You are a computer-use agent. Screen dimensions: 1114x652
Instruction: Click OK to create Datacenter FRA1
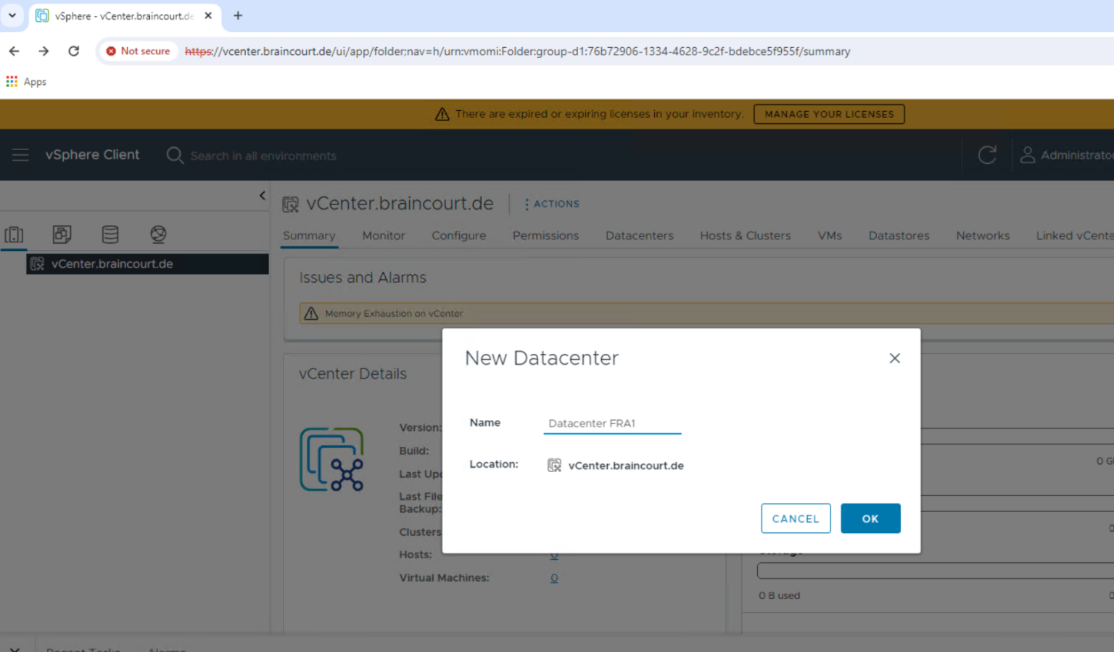click(x=870, y=518)
